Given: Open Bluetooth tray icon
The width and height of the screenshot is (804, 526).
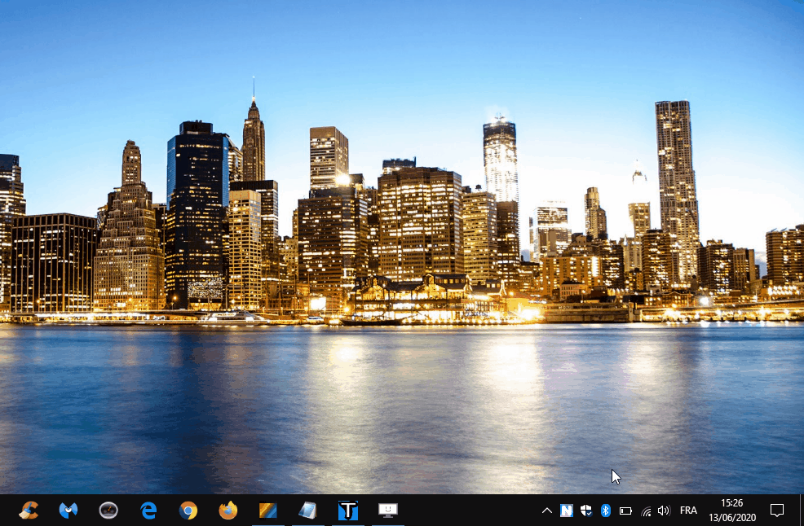Looking at the screenshot, I should pyautogui.click(x=606, y=511).
